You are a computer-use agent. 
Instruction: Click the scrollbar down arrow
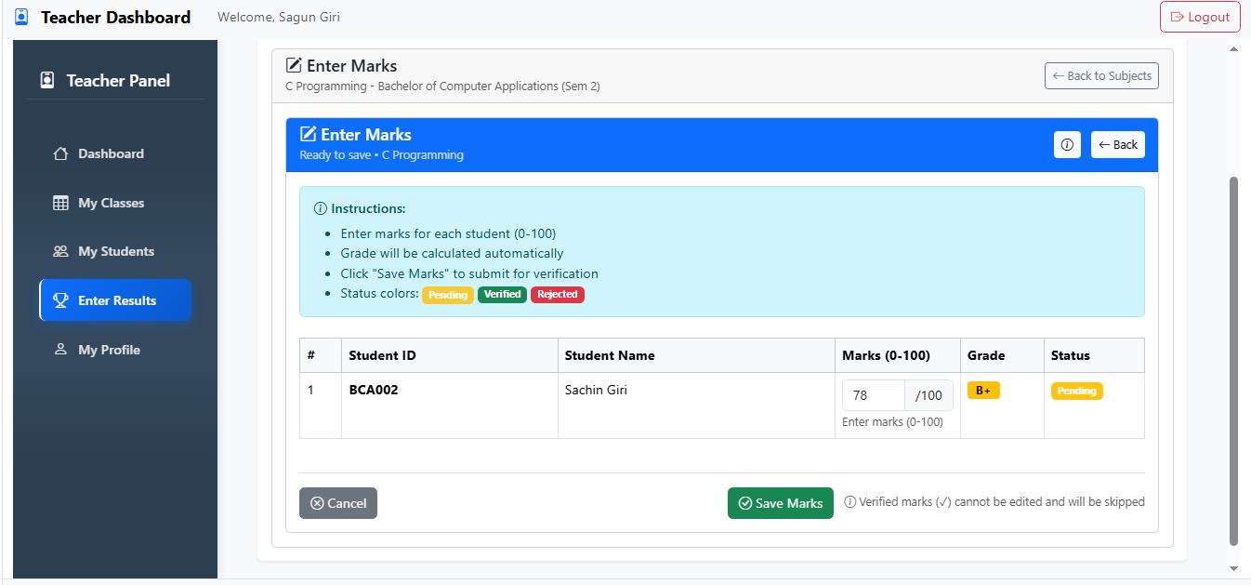tap(1234, 568)
